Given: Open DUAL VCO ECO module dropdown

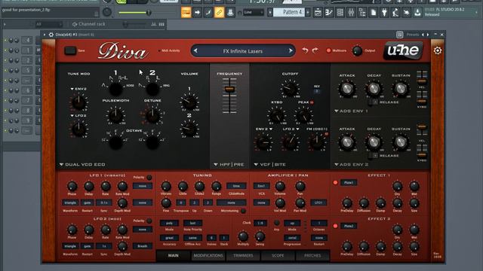Looking at the screenshot, I should [82, 165].
